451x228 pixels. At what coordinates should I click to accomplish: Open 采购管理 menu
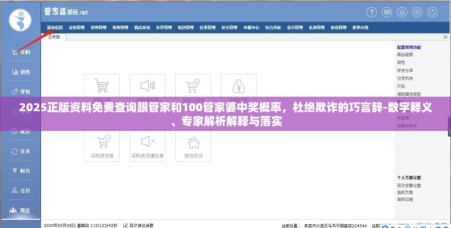(77, 28)
